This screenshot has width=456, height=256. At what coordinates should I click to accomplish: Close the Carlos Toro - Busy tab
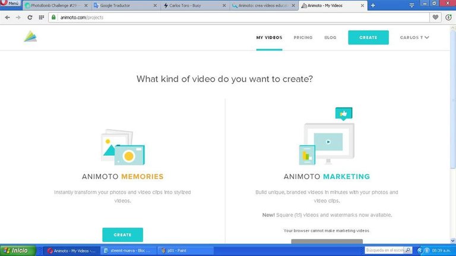(224, 5)
